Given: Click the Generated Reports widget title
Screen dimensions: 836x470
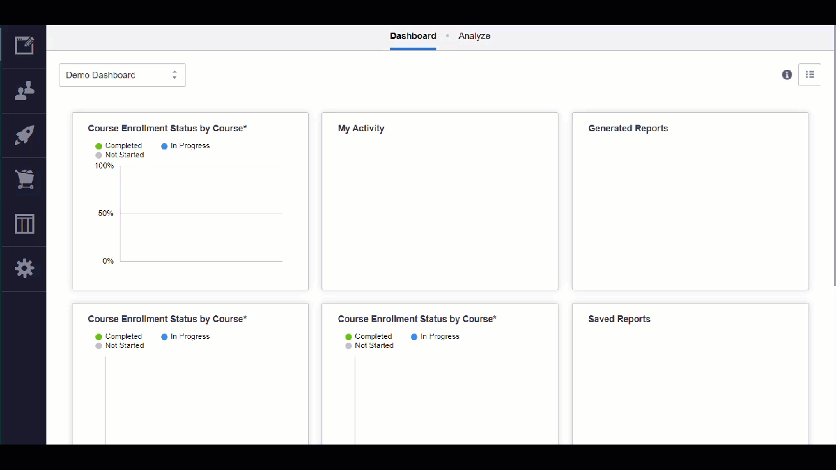Looking at the screenshot, I should click(628, 128).
